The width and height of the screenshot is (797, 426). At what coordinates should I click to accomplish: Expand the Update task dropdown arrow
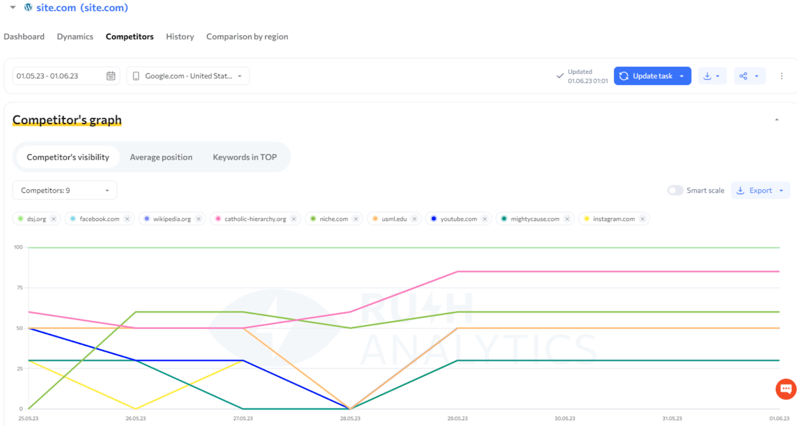tap(682, 76)
